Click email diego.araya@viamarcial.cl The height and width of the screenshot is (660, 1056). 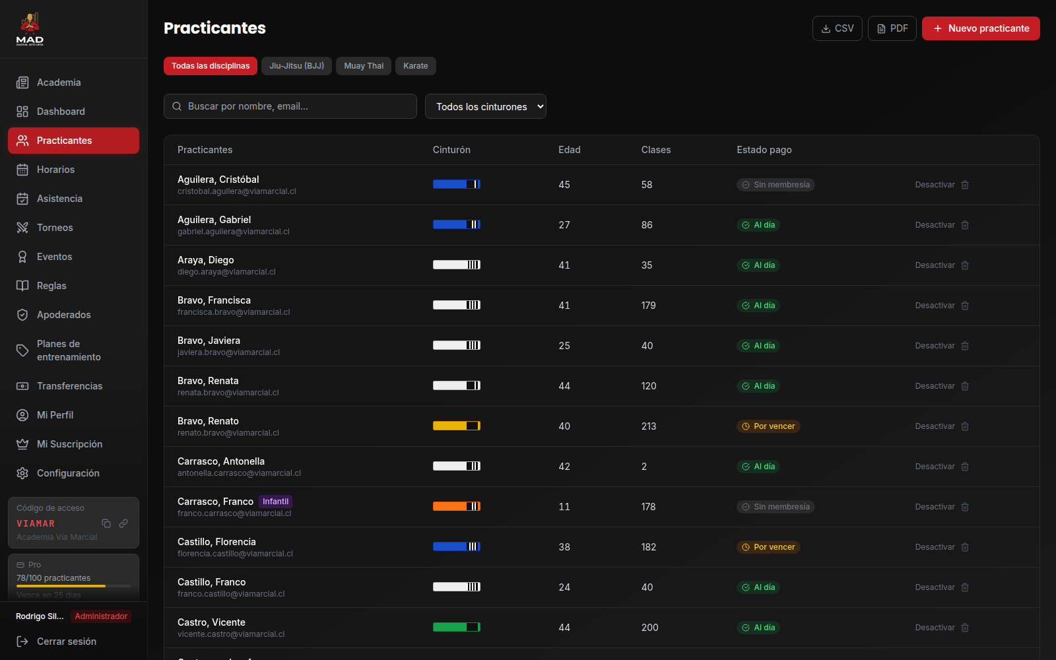(x=226, y=272)
